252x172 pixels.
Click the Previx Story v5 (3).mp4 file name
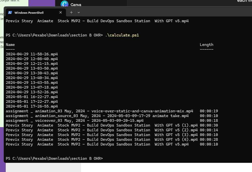102,135
